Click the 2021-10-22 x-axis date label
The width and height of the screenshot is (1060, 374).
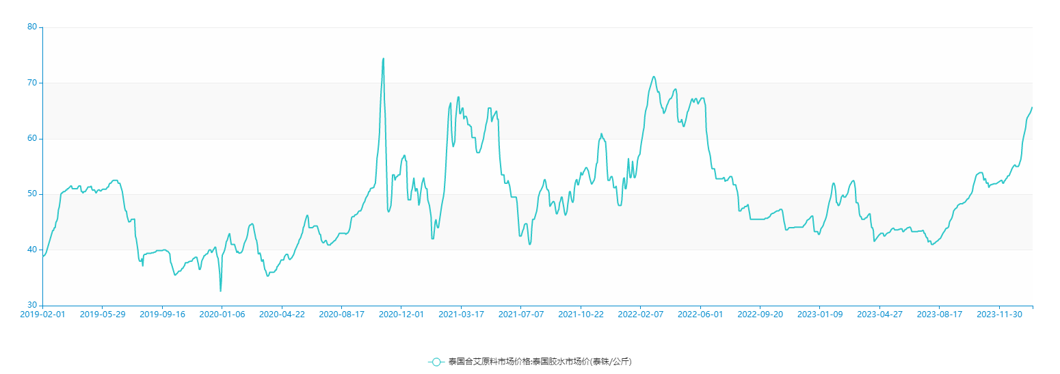[x=581, y=315]
